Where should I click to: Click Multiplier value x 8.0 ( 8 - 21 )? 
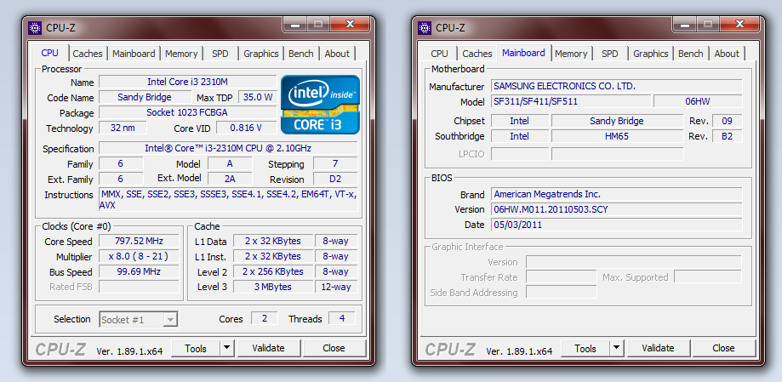coord(139,256)
